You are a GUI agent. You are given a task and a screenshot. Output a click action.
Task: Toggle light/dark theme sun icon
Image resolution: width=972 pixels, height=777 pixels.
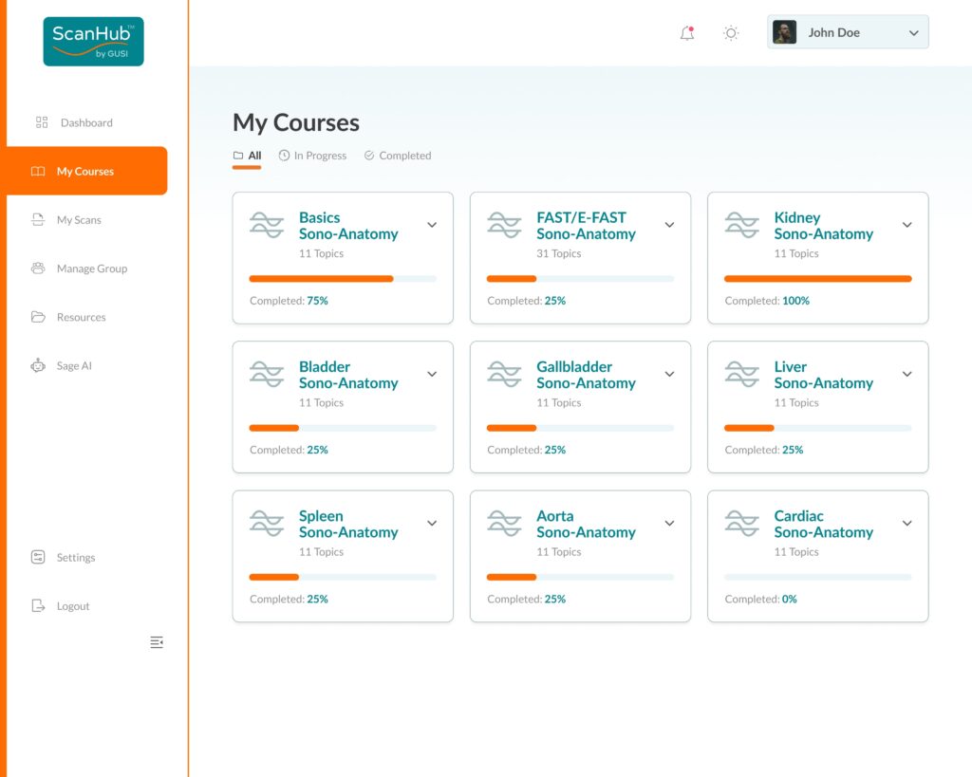[731, 33]
